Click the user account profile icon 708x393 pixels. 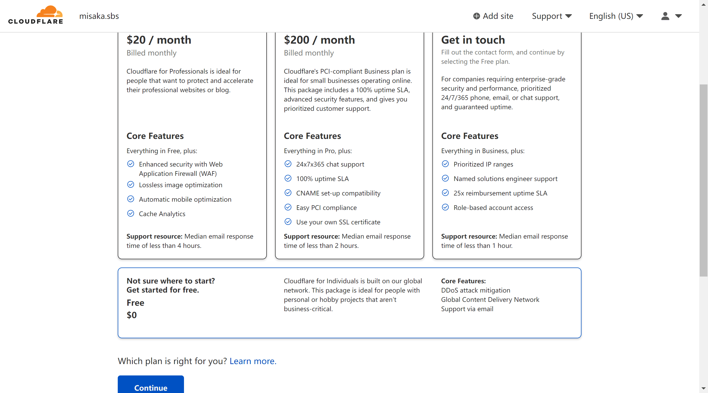[x=665, y=16]
